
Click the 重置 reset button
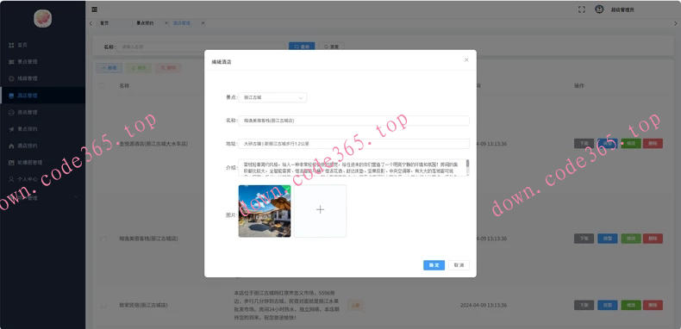(x=331, y=47)
